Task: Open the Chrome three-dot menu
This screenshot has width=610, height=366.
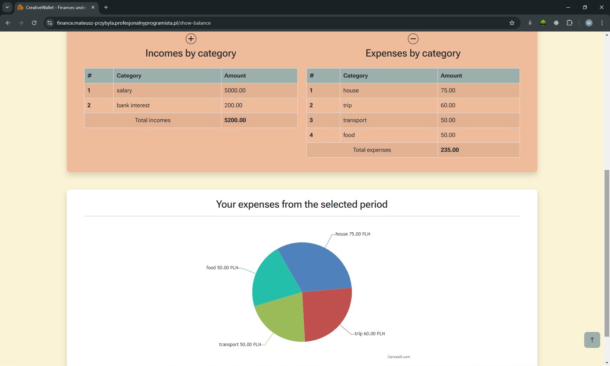Action: (x=602, y=23)
